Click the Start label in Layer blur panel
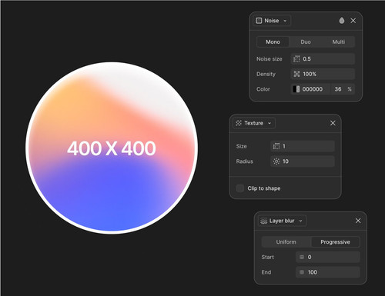The width and height of the screenshot is (385, 296). tap(268, 258)
